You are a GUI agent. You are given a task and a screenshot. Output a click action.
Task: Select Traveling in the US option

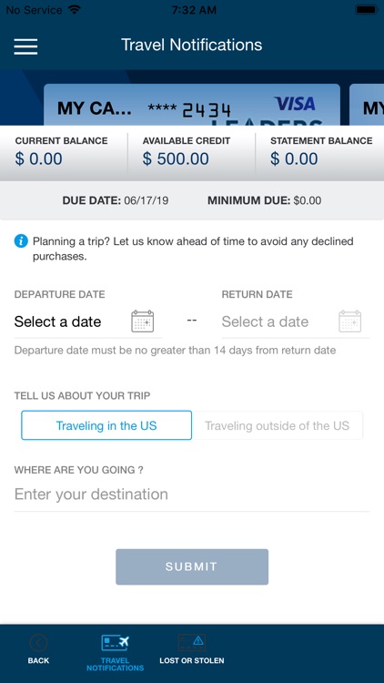106,425
